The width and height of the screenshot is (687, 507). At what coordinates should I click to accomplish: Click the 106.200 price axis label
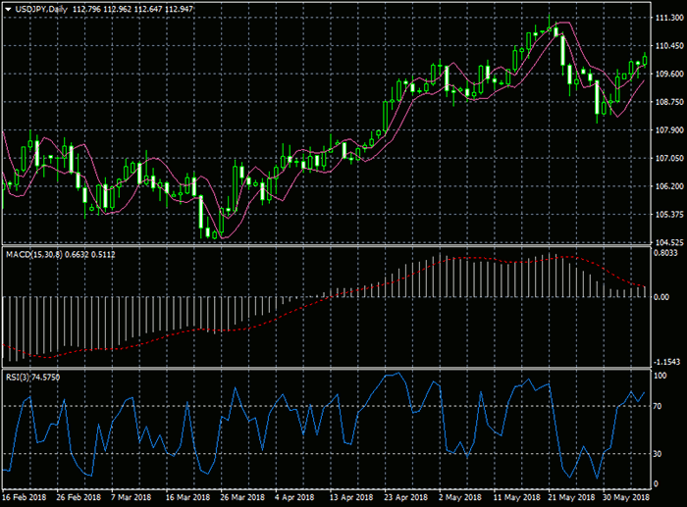click(x=667, y=186)
